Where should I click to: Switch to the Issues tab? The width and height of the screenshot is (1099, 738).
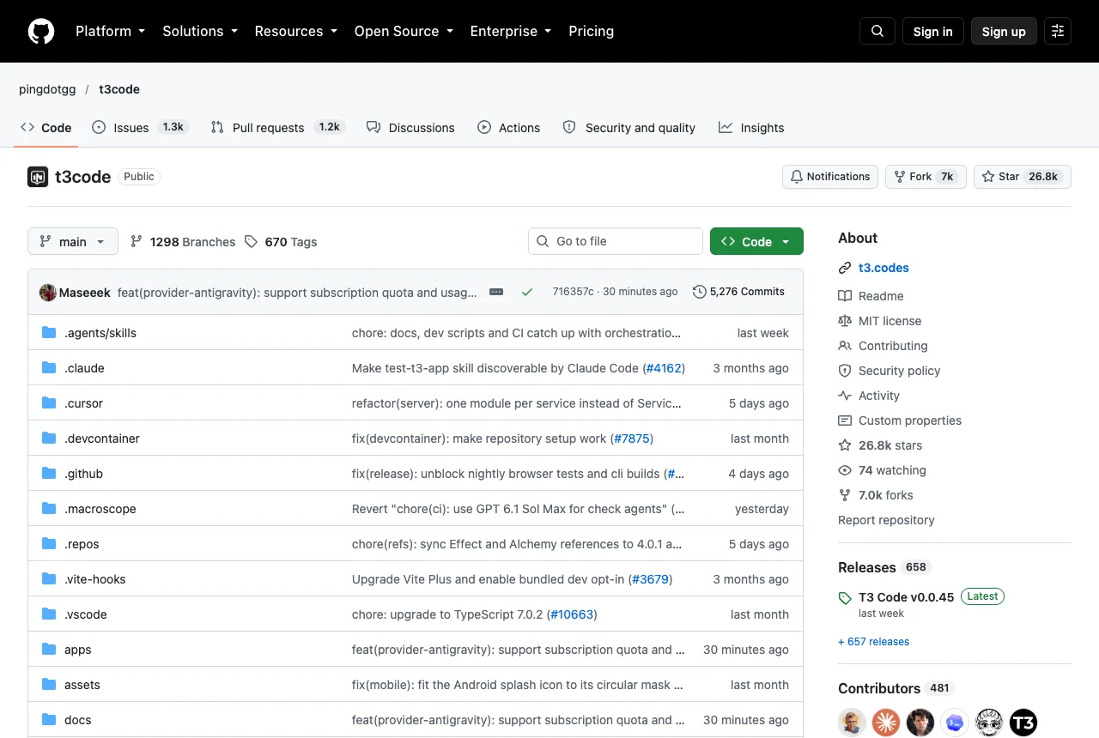(x=140, y=127)
